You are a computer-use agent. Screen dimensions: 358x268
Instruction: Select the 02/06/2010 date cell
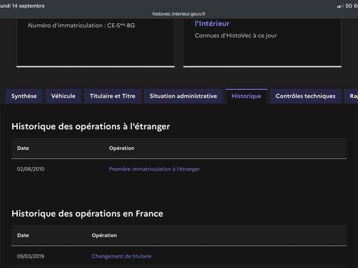[x=30, y=169]
